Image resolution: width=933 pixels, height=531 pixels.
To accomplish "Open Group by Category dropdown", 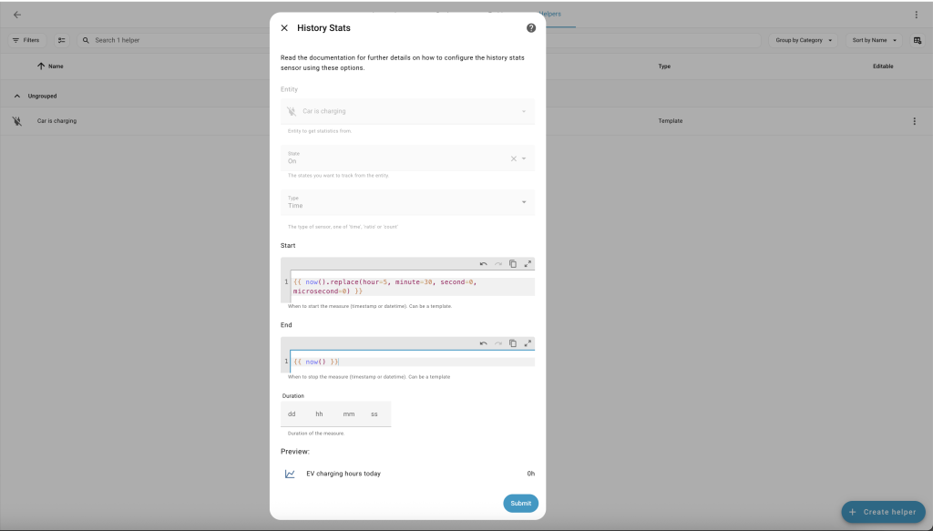I will point(805,40).
